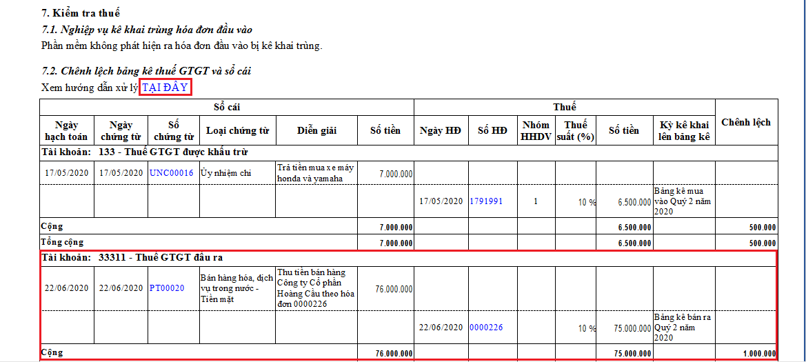Open the TẠI ĐÂY guidance link
806x362 pixels.
click(165, 88)
